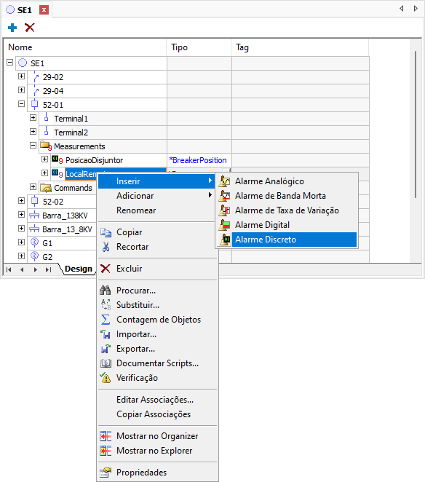
Task: Click the vertical scrollbar of tree
Action: (x=416, y=125)
